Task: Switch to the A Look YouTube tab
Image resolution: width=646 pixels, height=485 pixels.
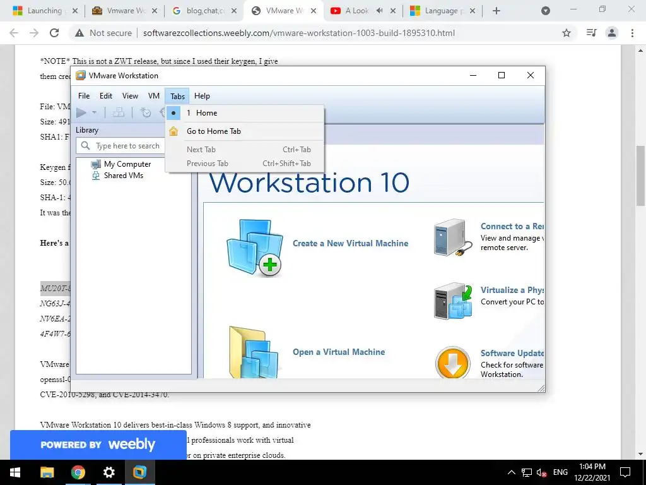Action: pos(357,11)
